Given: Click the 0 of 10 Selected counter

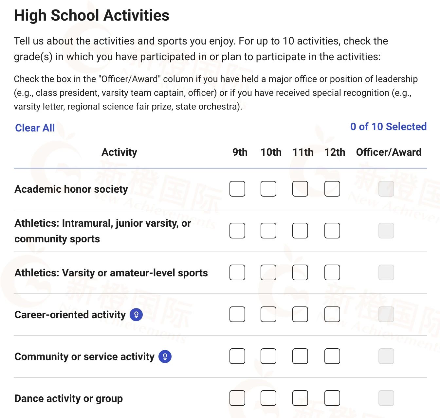Looking at the screenshot, I should click(x=388, y=127).
